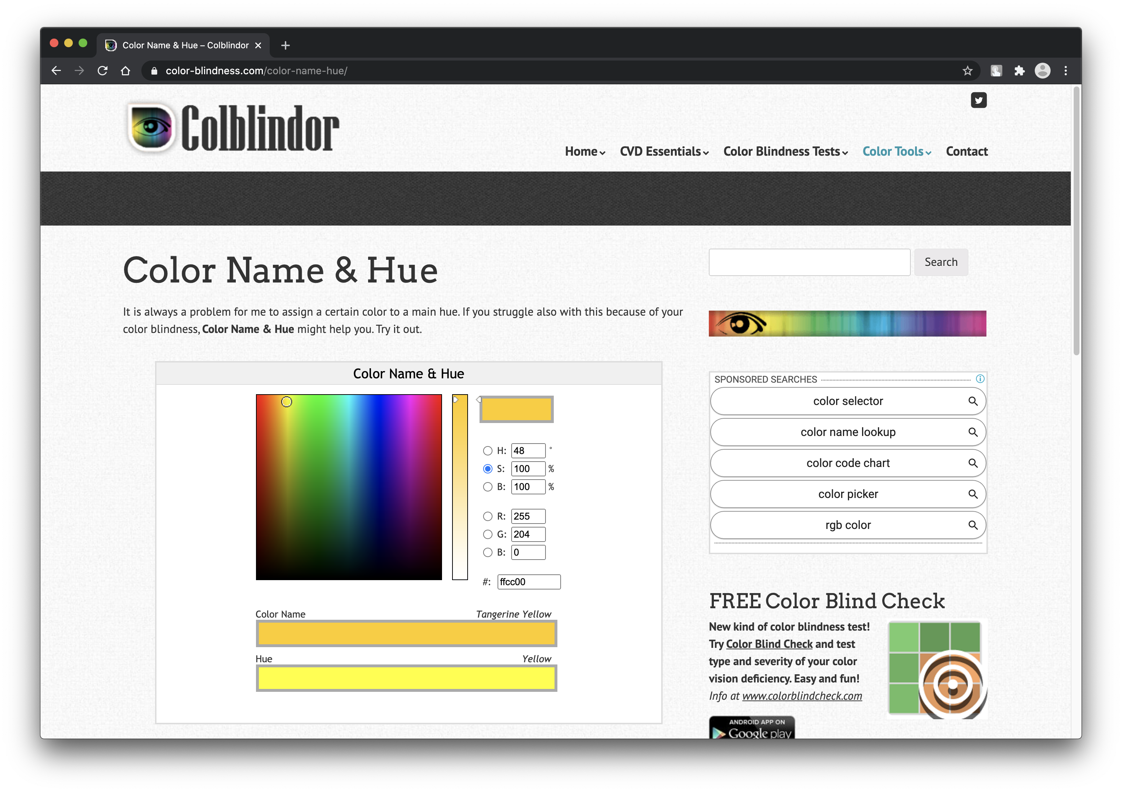1122x792 pixels.
Task: Click the Yellow hue color bar
Action: (407, 678)
